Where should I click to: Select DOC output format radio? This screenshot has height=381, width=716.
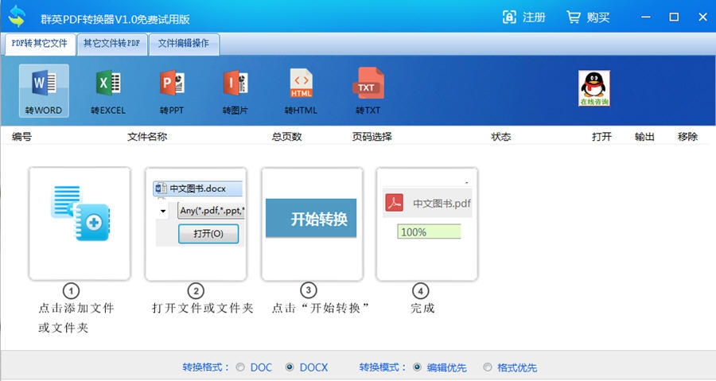click(x=240, y=367)
